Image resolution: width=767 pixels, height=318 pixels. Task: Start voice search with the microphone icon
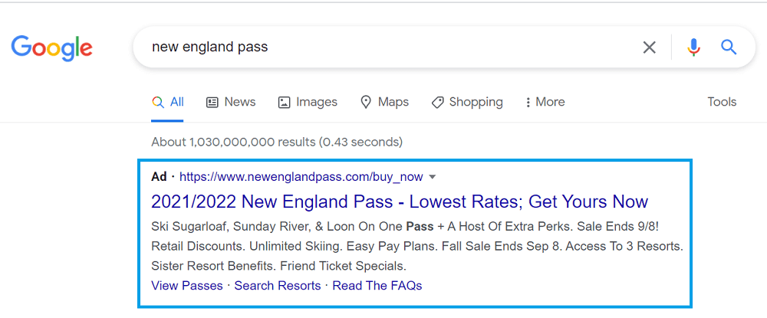pos(693,48)
